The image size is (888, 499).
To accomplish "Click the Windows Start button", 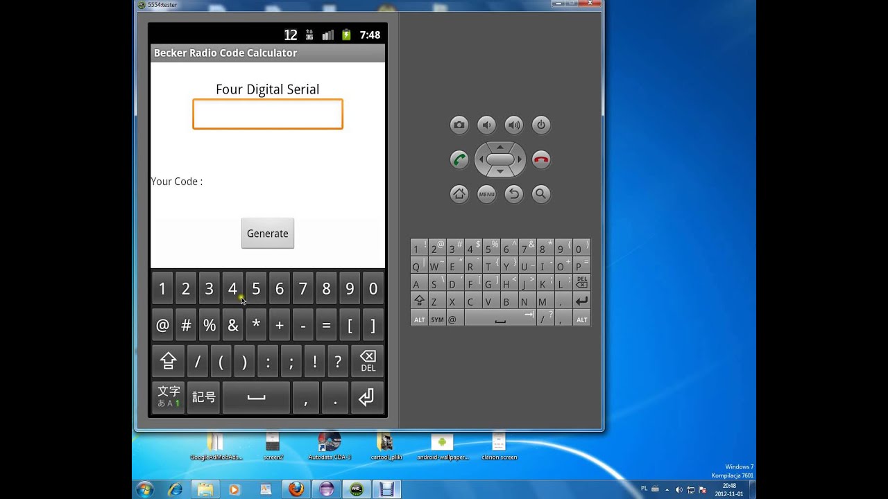I will pos(144,489).
